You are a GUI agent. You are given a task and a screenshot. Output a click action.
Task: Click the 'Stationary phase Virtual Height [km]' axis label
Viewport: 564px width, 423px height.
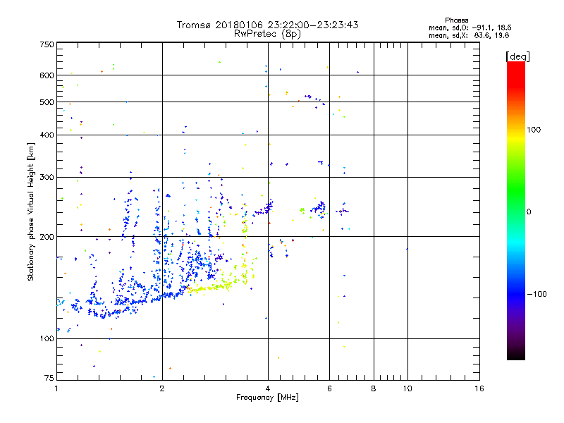31,212
